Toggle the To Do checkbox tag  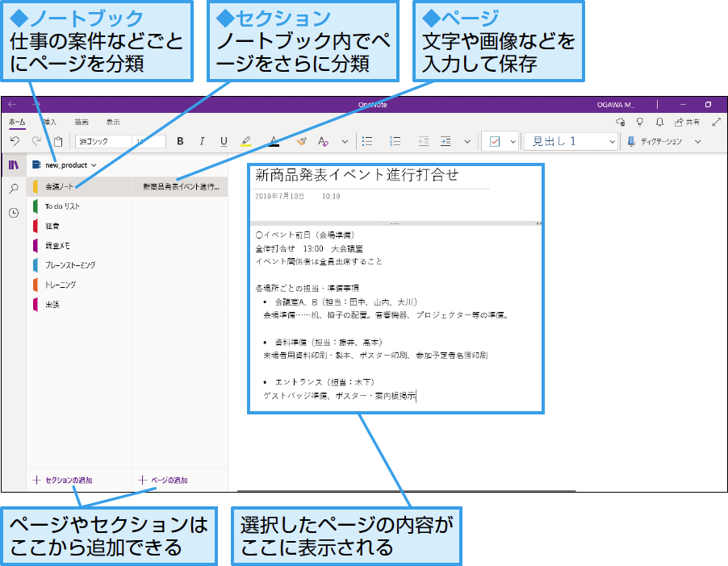click(495, 141)
